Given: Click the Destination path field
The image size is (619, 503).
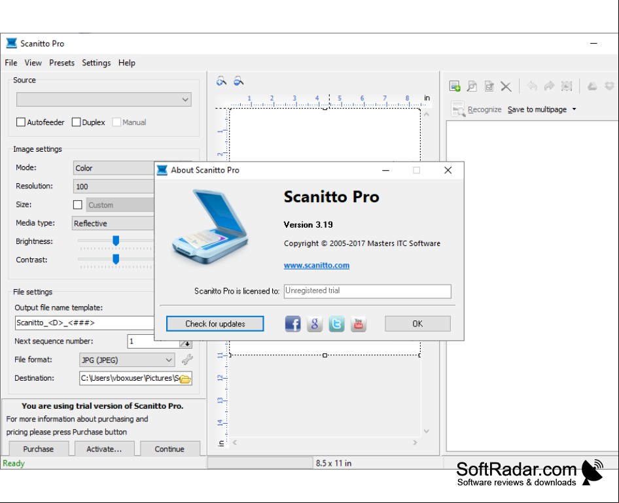Looking at the screenshot, I should 130,378.
